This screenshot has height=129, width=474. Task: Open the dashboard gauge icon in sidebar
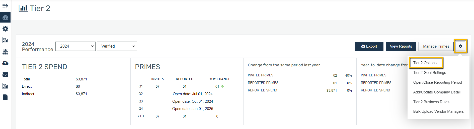pos(5,18)
